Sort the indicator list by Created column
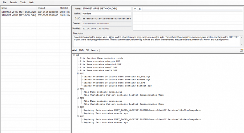 pos(48,8)
